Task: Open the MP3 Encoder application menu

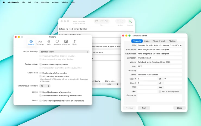Action: (14, 2)
